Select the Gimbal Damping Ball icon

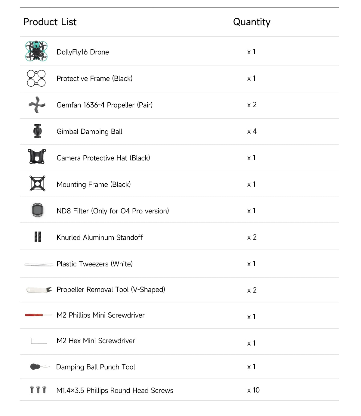click(x=38, y=131)
